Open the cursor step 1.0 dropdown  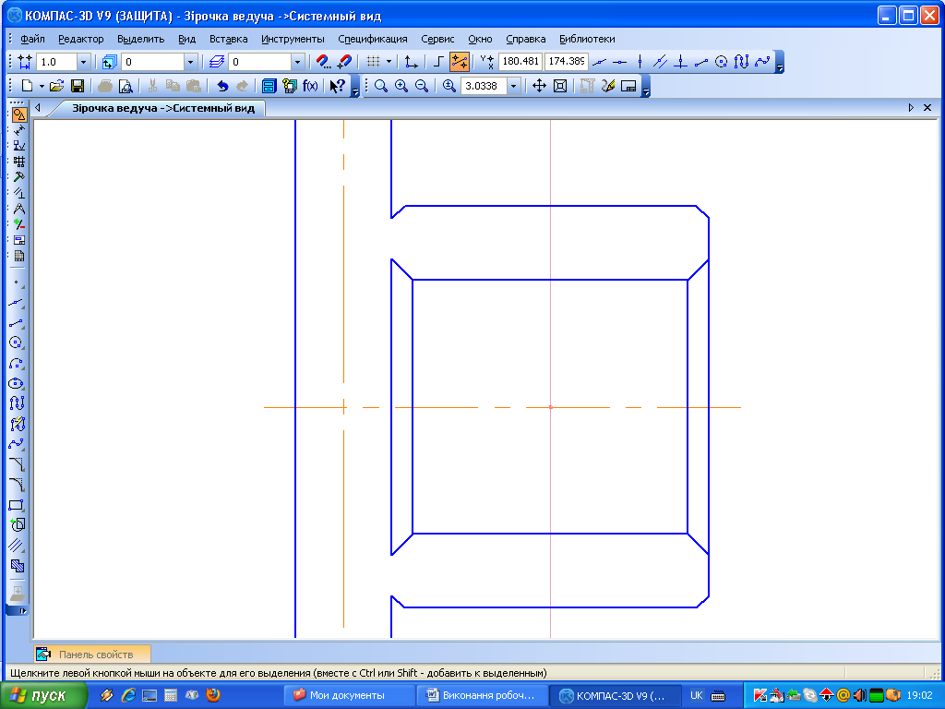pyautogui.click(x=83, y=62)
